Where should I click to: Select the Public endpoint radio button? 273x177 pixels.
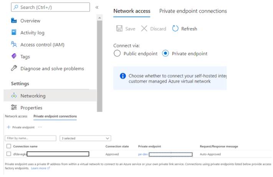(117, 54)
